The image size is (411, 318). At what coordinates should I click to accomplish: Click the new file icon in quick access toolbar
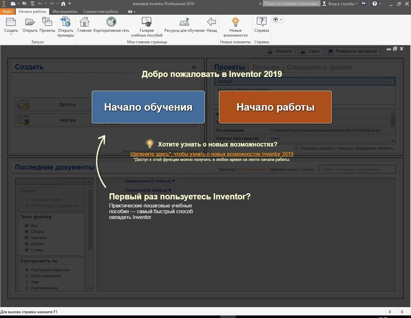pos(13,4)
